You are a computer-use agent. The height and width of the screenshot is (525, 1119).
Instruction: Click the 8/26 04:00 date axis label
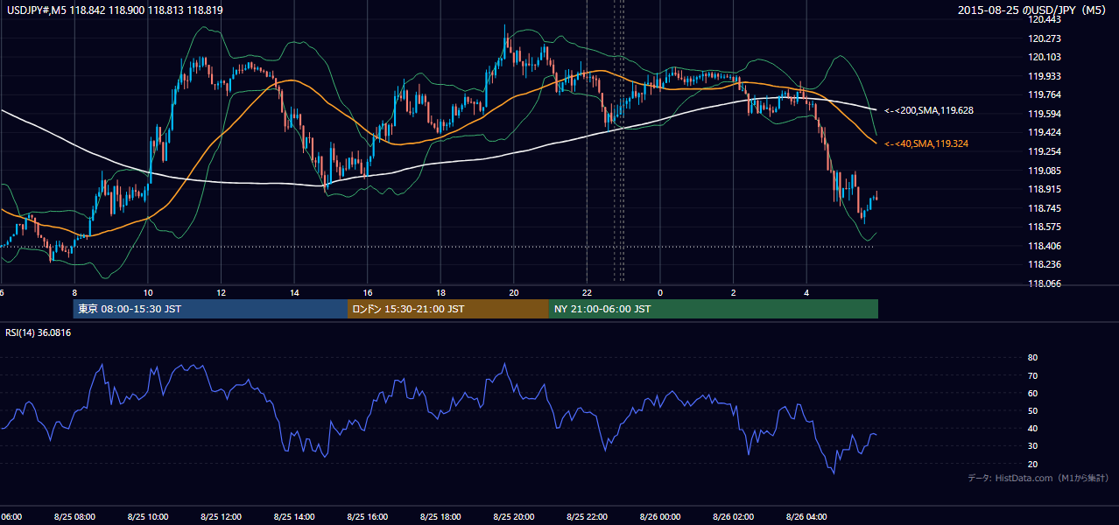(x=806, y=516)
